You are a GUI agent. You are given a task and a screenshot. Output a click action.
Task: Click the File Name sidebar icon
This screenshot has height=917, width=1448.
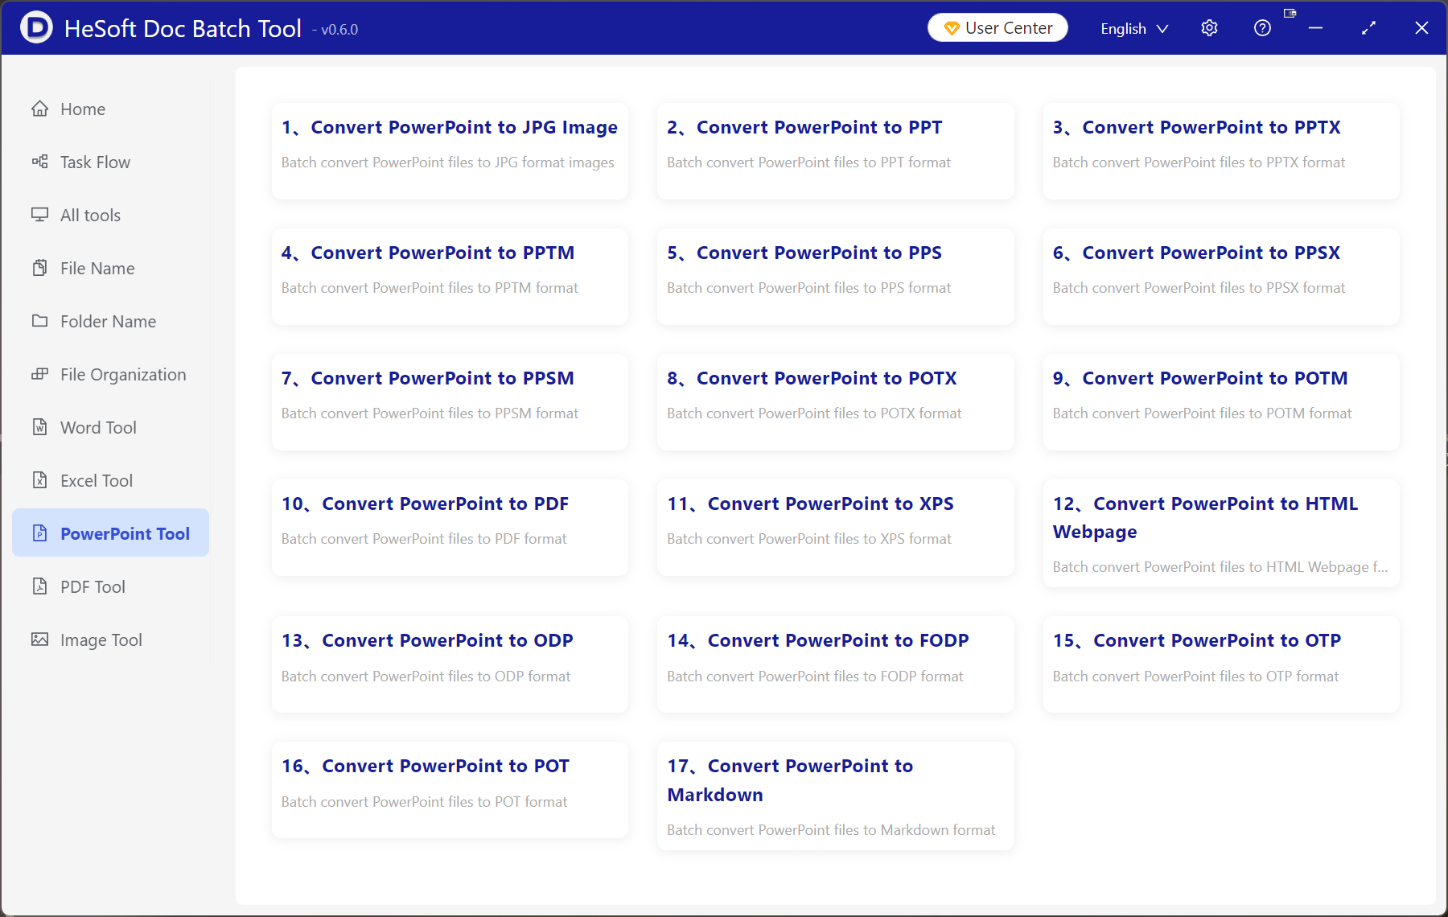tap(39, 268)
